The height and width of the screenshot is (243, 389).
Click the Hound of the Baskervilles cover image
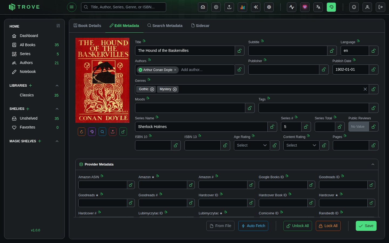click(x=102, y=80)
